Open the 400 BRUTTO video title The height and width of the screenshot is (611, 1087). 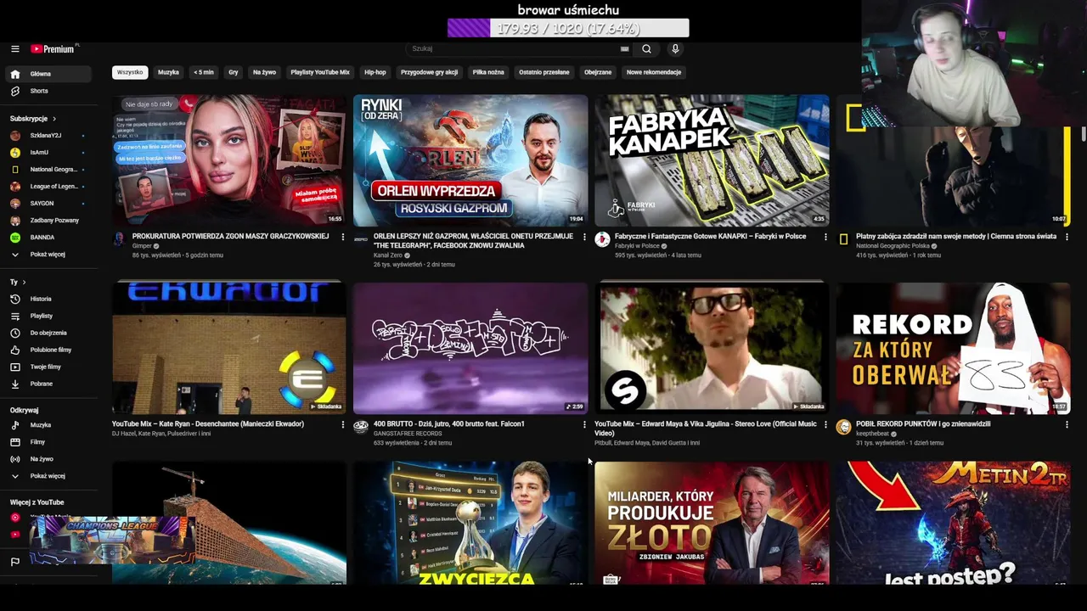pyautogui.click(x=449, y=424)
